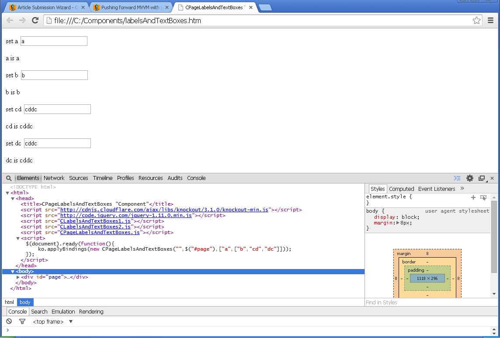Clear the console log
This screenshot has height=338, width=500.
pyautogui.click(x=9, y=321)
